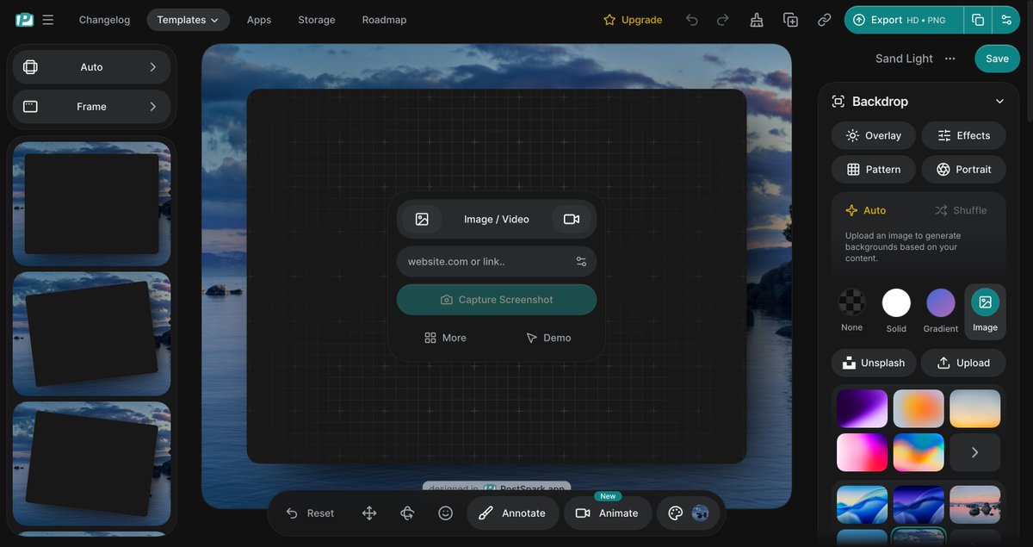Select Solid backdrop type
Viewport: 1033px width, 547px height.
tap(896, 311)
